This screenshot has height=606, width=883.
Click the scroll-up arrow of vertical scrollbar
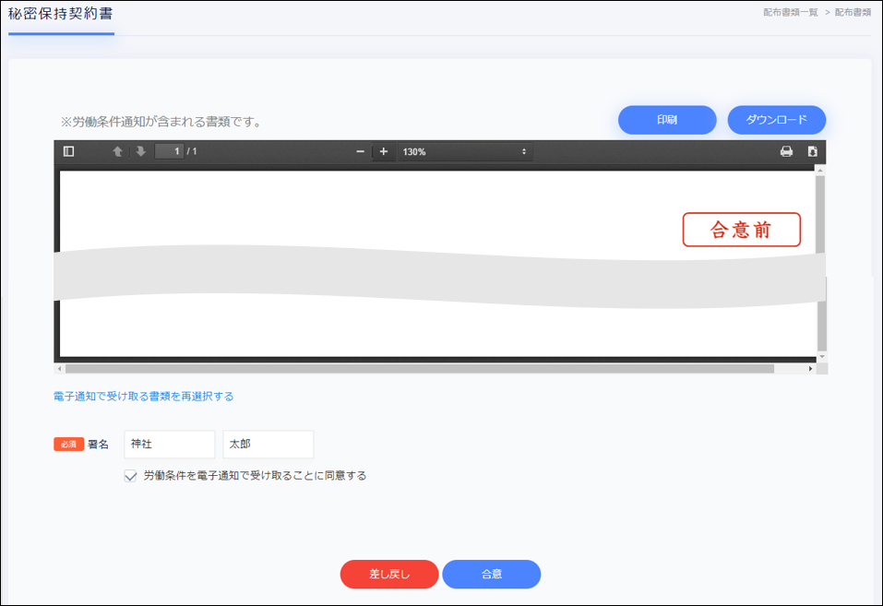(x=821, y=170)
